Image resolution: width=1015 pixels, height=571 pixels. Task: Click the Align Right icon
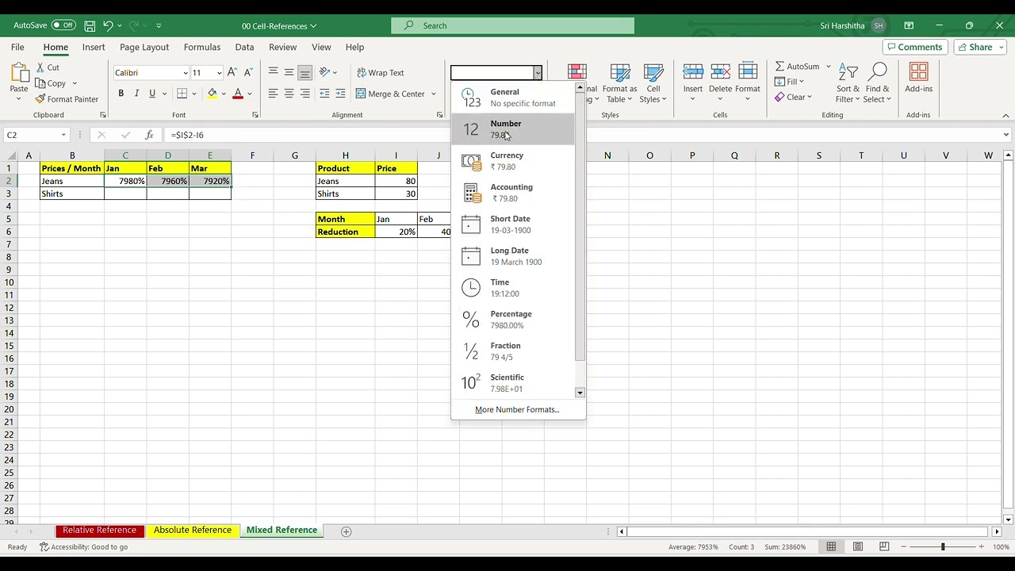pyautogui.click(x=304, y=94)
